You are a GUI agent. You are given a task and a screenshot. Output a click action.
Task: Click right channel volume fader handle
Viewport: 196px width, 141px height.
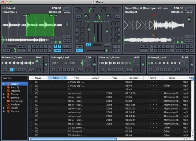107,31
